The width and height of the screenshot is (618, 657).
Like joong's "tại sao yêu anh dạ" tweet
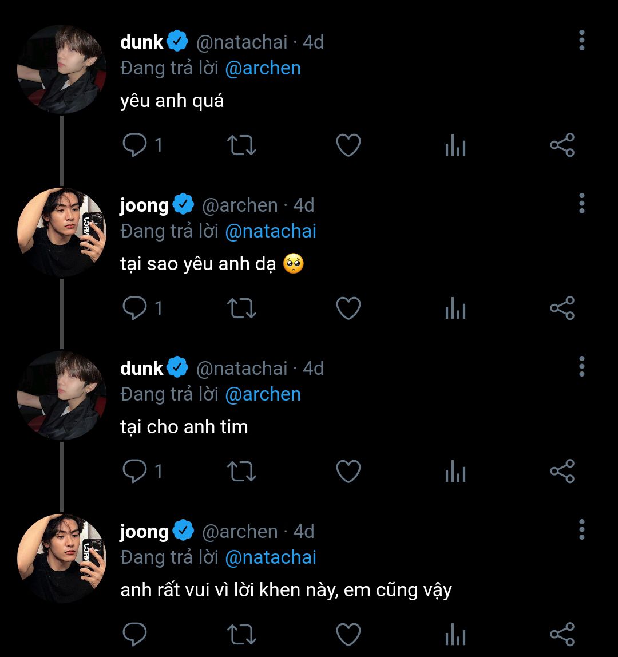tap(348, 308)
